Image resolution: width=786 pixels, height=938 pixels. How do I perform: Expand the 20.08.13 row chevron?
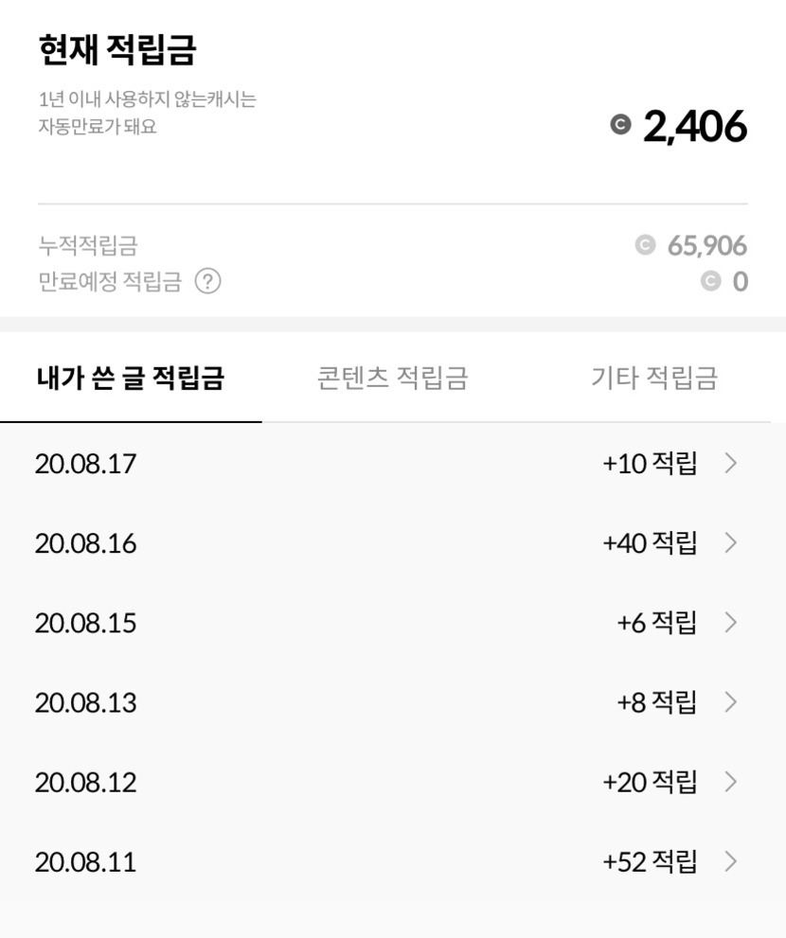pos(730,702)
